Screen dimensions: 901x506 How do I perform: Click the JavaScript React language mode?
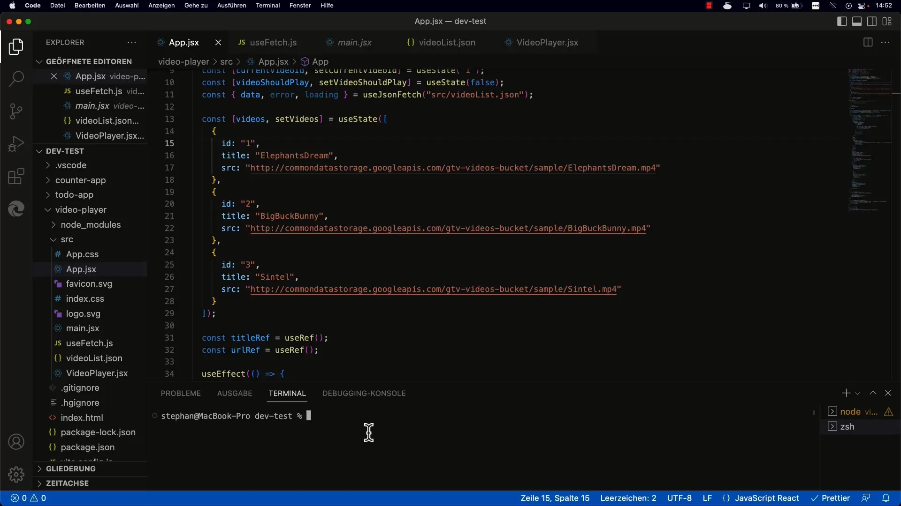tap(766, 498)
